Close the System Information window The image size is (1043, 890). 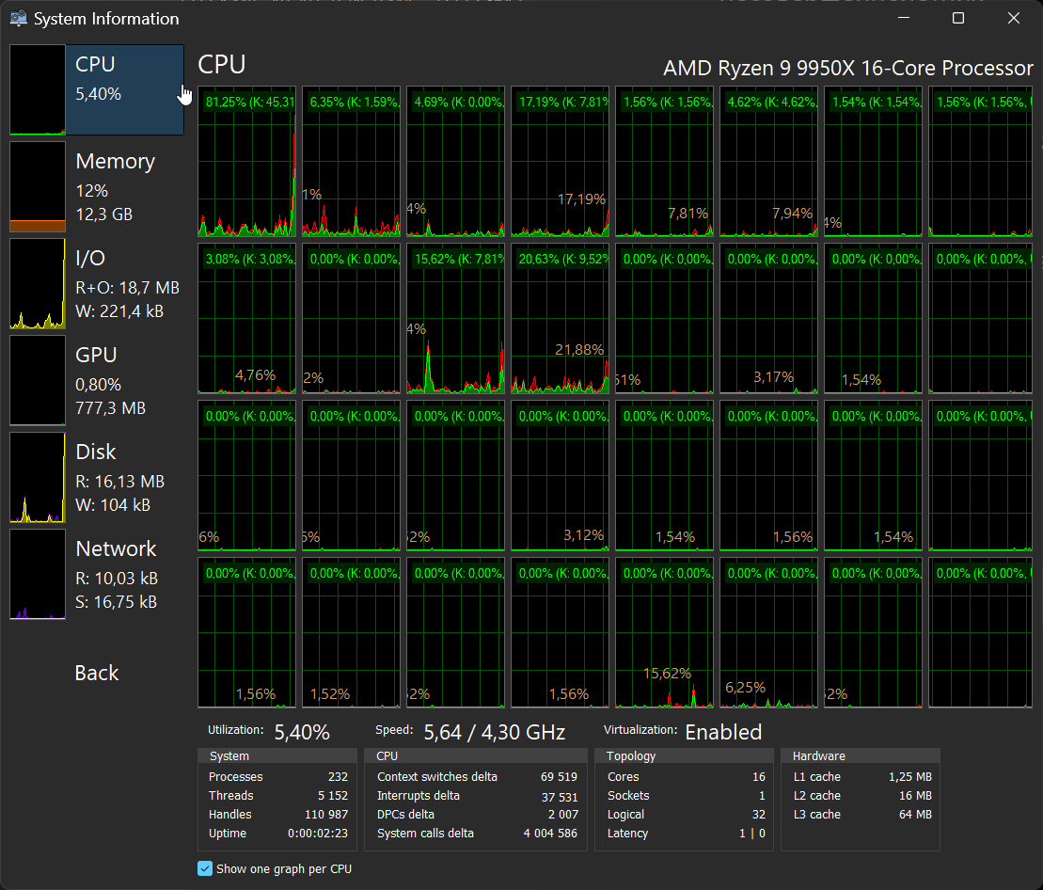click(1014, 18)
